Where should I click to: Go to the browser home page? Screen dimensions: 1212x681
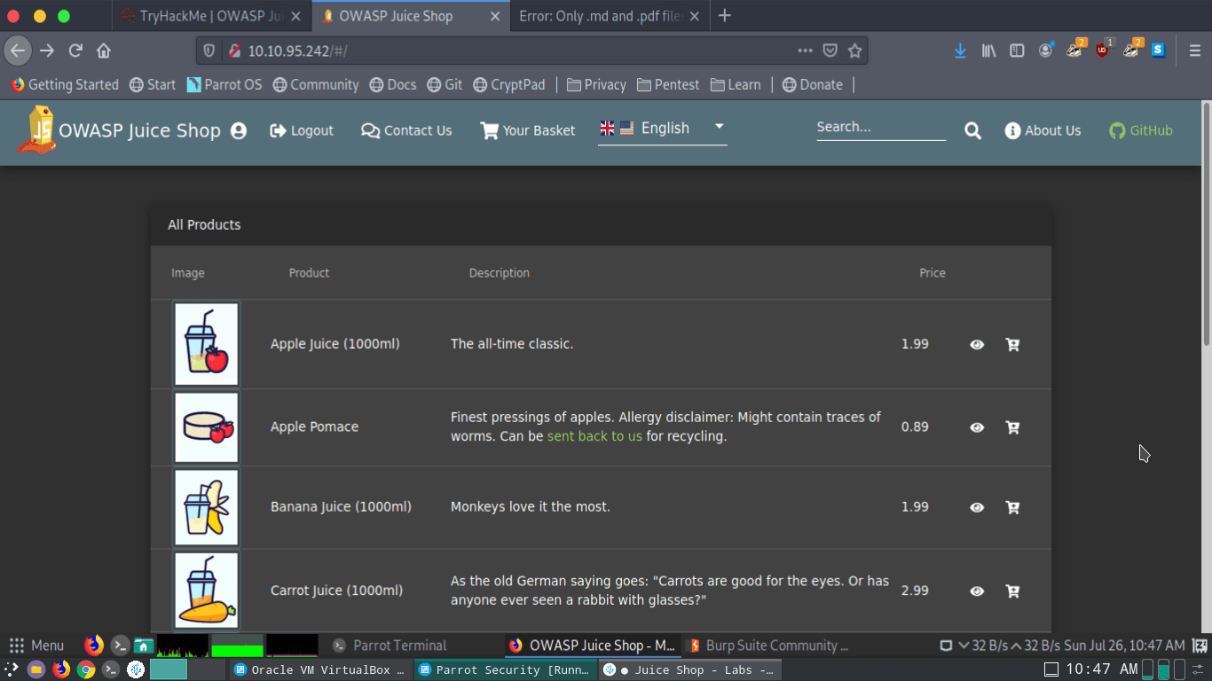tap(104, 51)
